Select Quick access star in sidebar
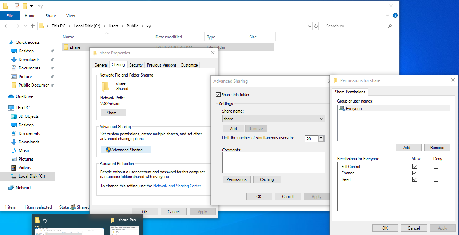Image resolution: width=459 pixels, height=235 pixels. 11,42
